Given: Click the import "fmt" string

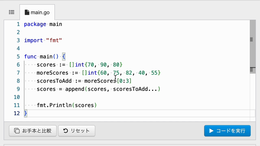Looking at the screenshot, I should (x=54, y=41).
